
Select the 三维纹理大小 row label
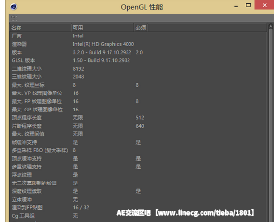tap(27, 77)
